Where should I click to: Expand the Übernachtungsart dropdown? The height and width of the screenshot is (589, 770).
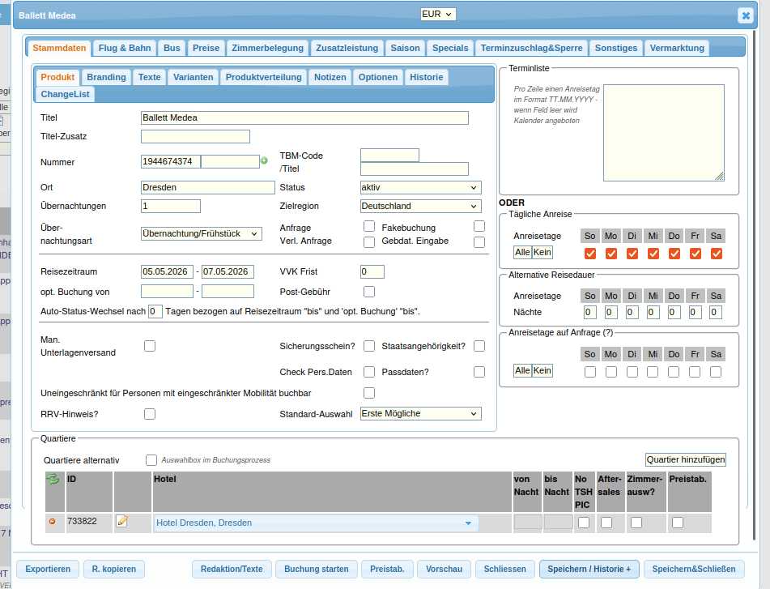pos(202,233)
